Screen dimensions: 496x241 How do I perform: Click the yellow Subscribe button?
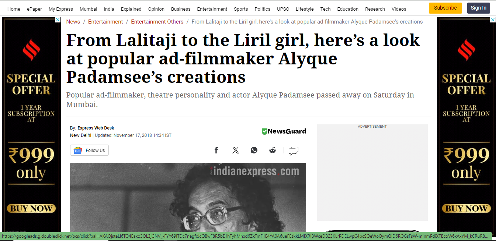(x=445, y=8)
